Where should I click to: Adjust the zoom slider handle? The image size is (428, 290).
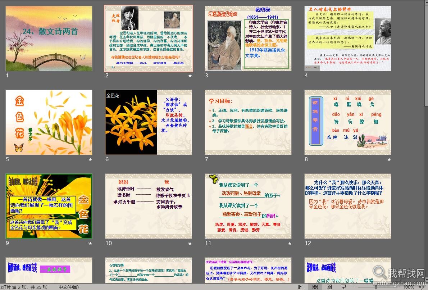[x=376, y=287]
